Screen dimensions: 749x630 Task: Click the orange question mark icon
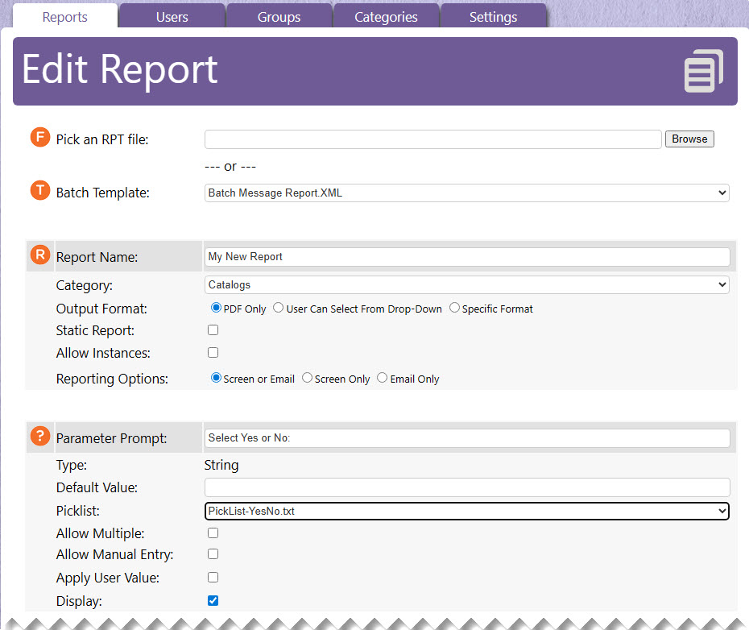coord(40,436)
